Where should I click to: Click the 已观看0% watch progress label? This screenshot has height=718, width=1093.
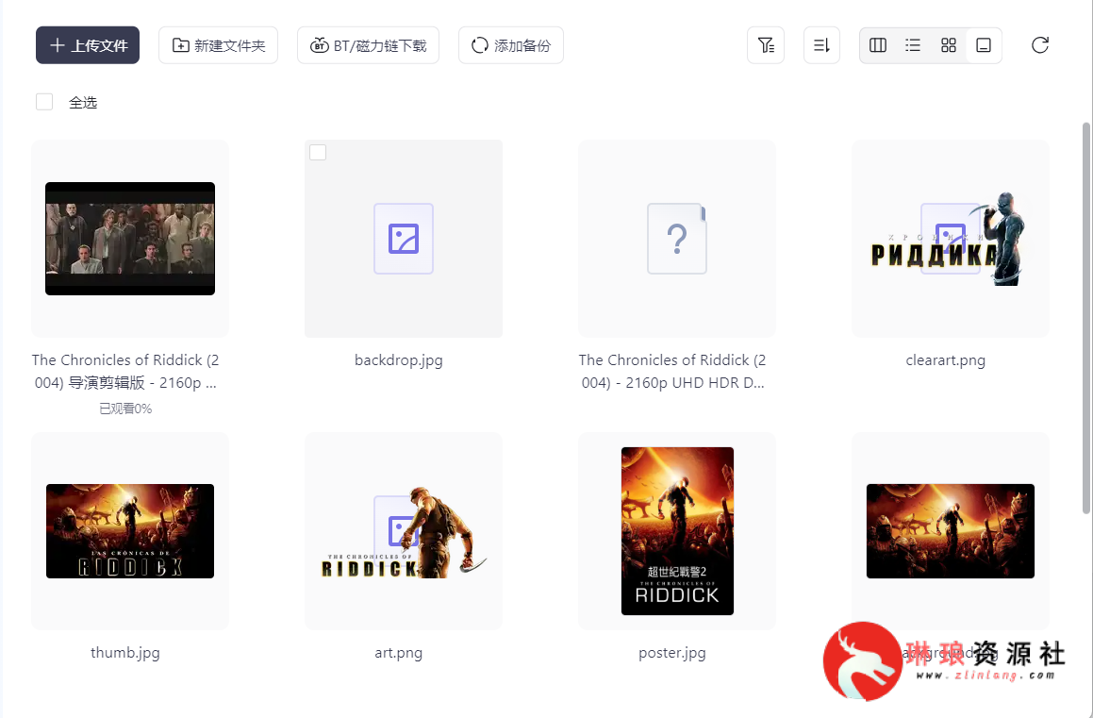125,409
